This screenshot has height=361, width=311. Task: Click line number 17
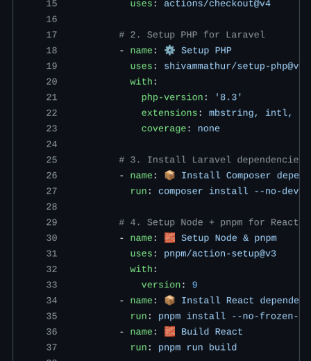coord(51,35)
